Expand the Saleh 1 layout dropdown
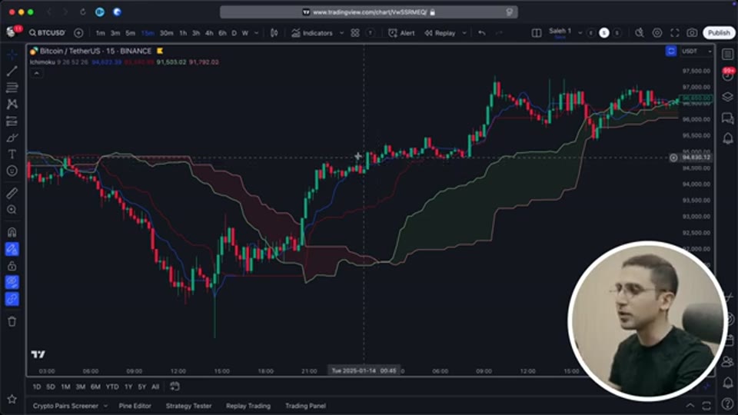 click(580, 33)
